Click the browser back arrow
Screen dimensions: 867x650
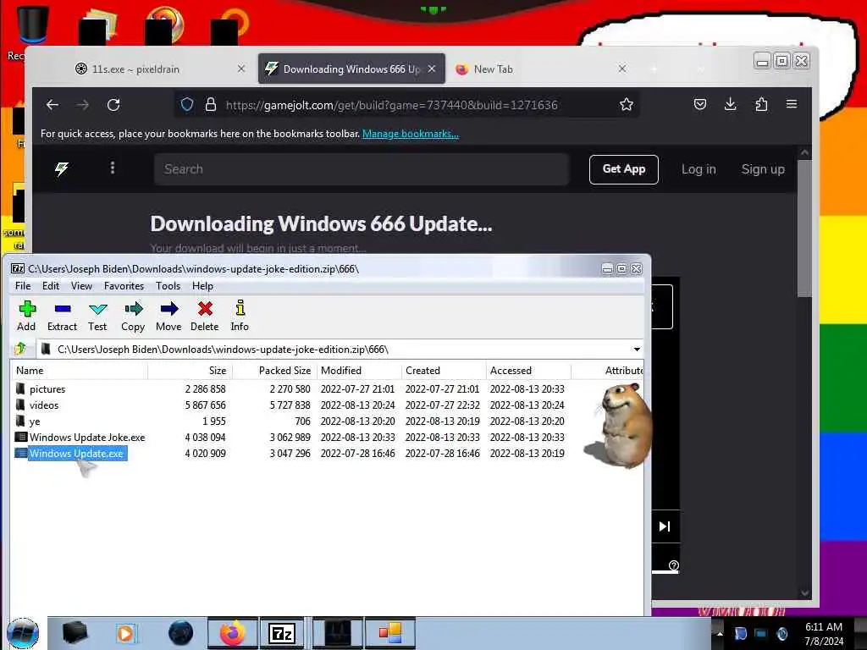click(x=52, y=104)
